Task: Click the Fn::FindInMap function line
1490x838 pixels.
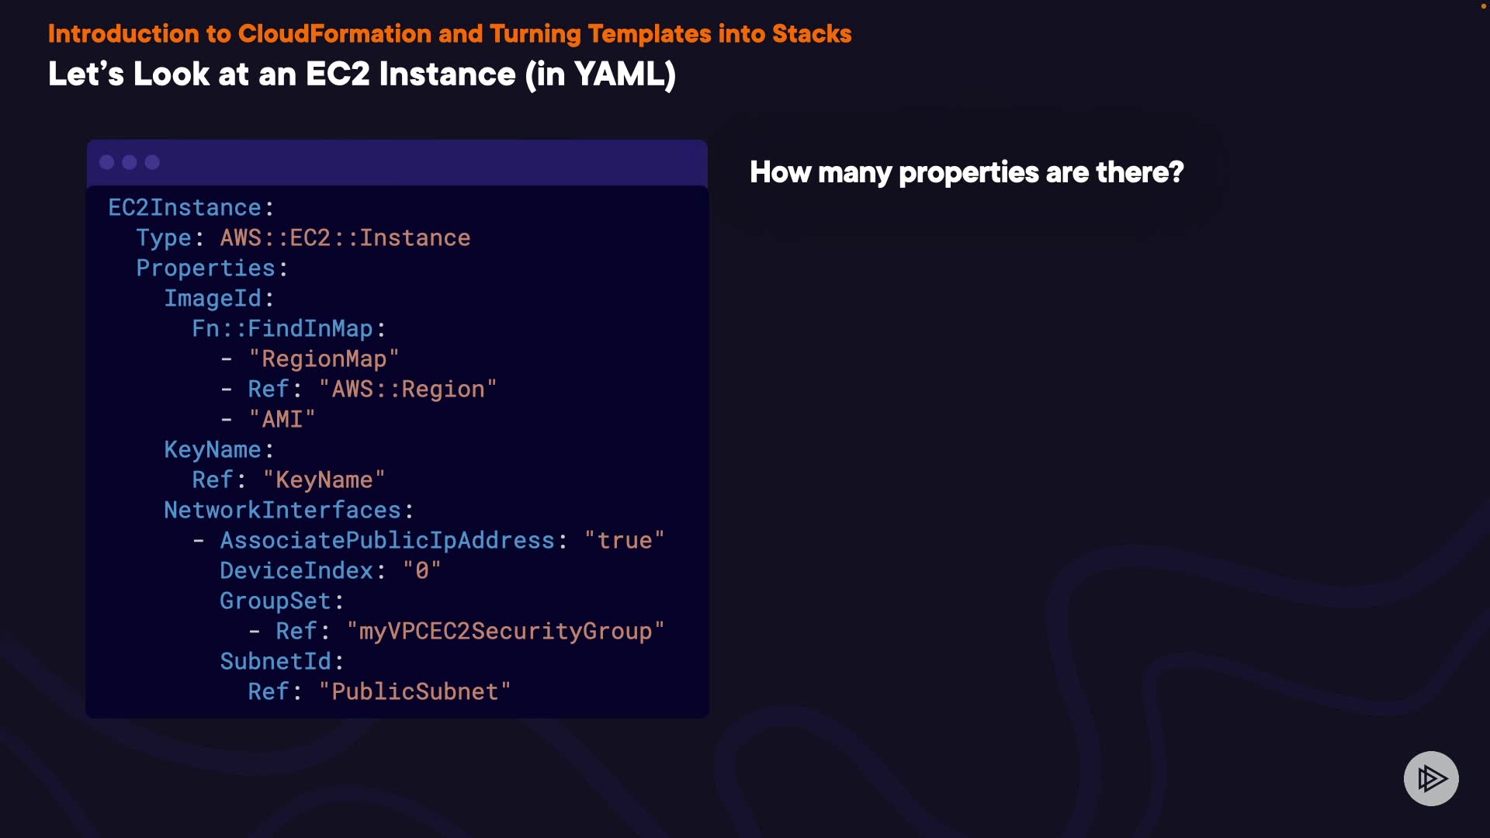Action: [x=282, y=329]
